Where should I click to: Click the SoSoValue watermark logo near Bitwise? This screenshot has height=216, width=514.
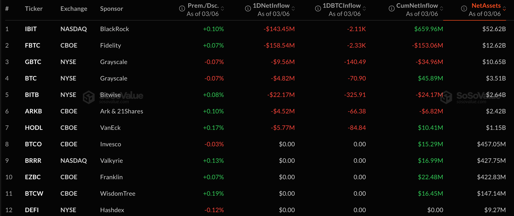click(89, 97)
